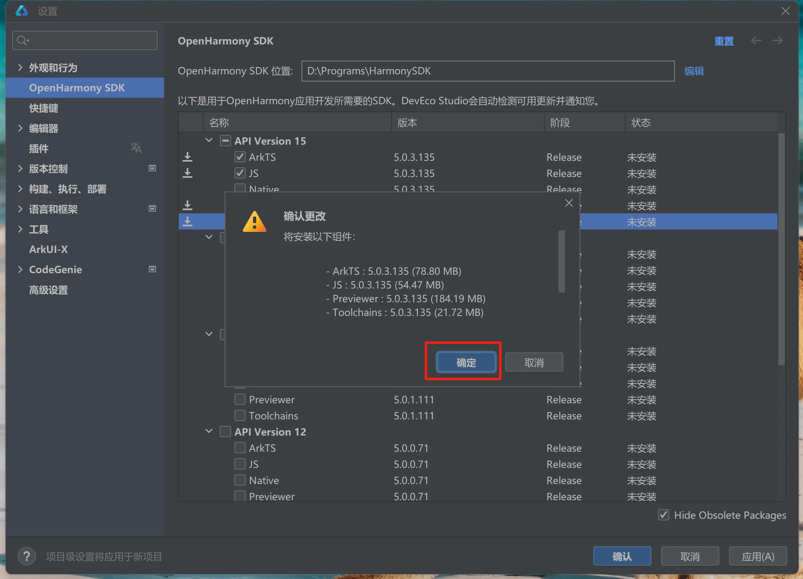This screenshot has width=803, height=579.
Task: Close the 确认更改 dialog with X
Action: tap(569, 203)
